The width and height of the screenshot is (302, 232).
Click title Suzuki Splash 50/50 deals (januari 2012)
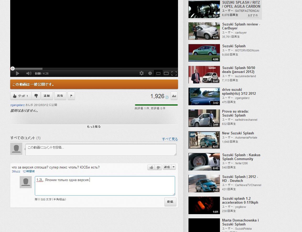239,70
